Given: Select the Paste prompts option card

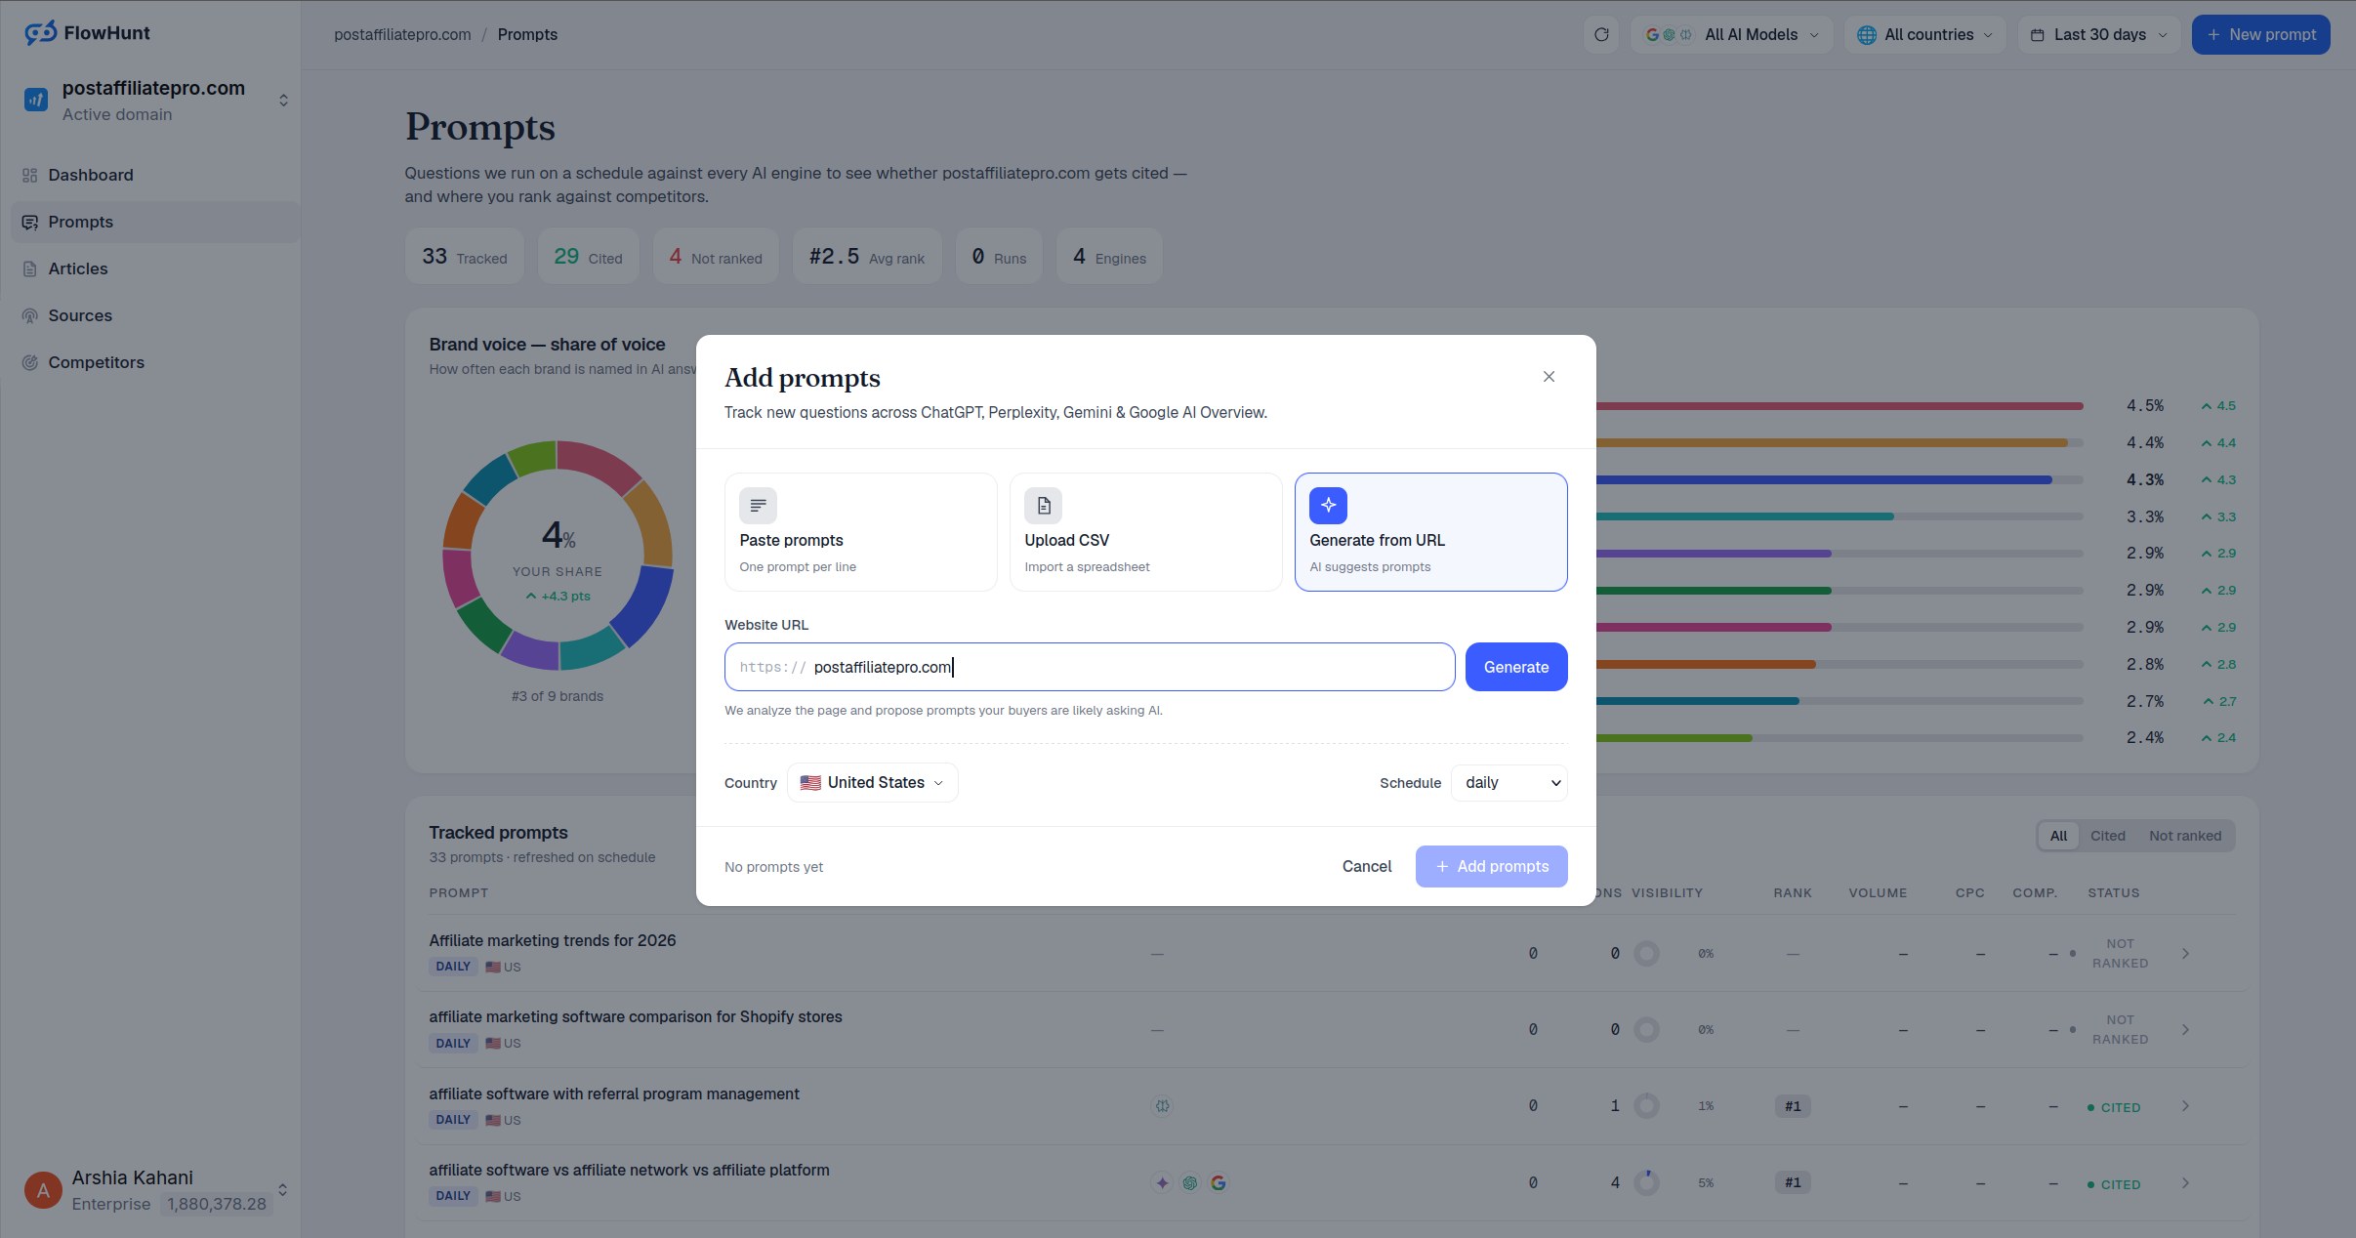Looking at the screenshot, I should tap(860, 532).
